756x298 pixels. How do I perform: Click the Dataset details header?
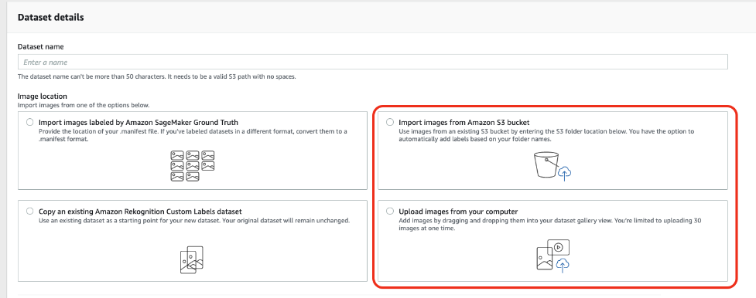(50, 17)
